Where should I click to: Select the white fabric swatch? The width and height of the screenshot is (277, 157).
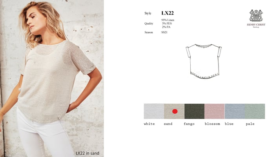pyautogui.click(x=154, y=111)
